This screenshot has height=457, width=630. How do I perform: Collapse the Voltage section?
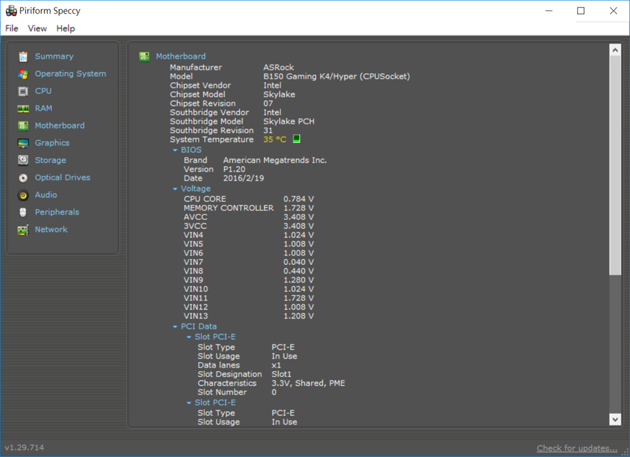point(175,189)
